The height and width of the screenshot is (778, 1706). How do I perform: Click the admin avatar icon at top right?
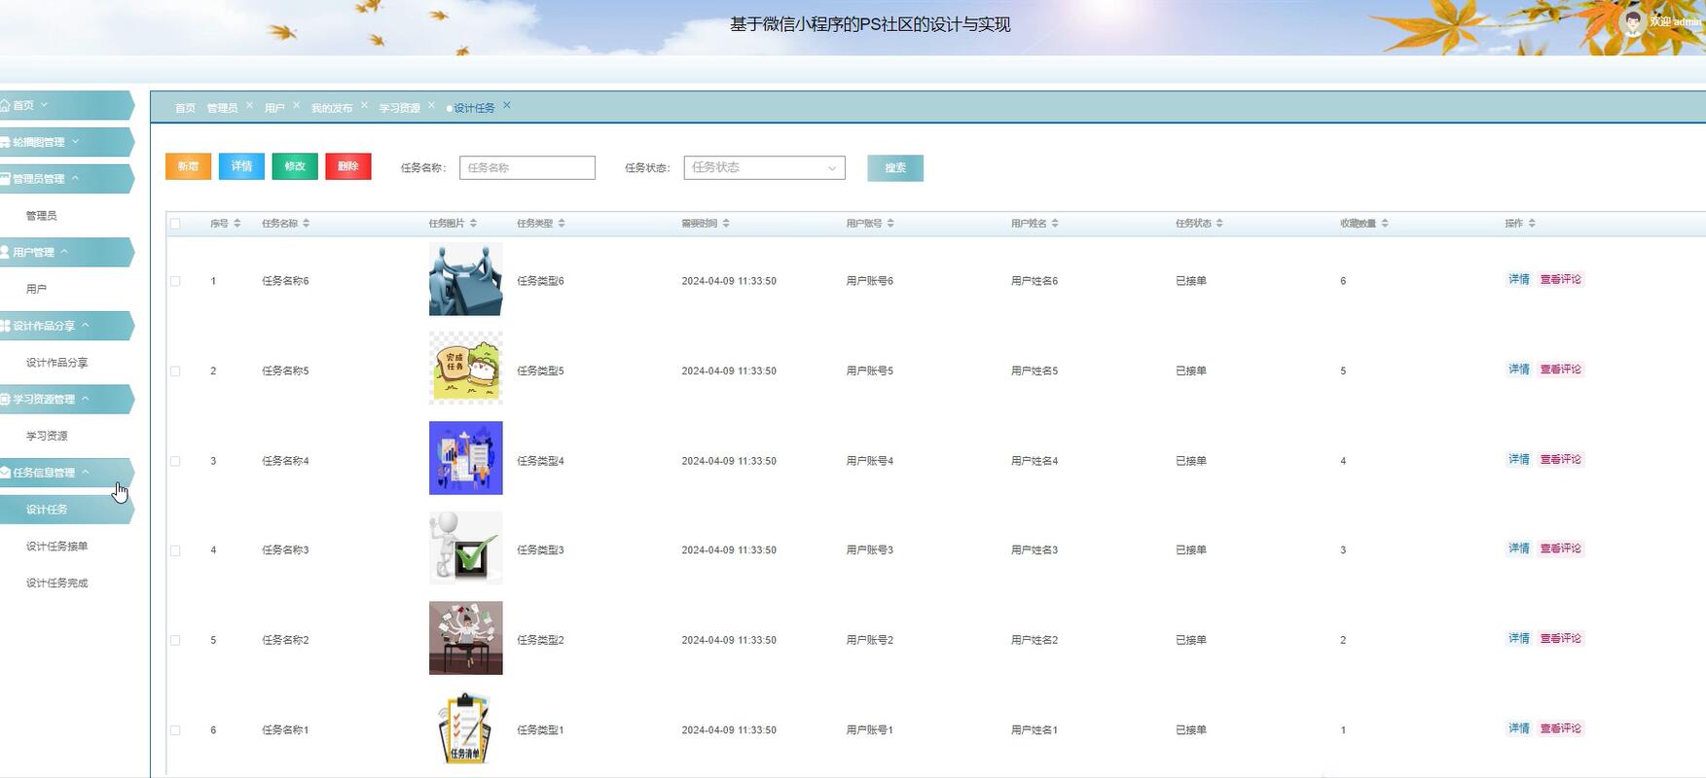(x=1632, y=21)
